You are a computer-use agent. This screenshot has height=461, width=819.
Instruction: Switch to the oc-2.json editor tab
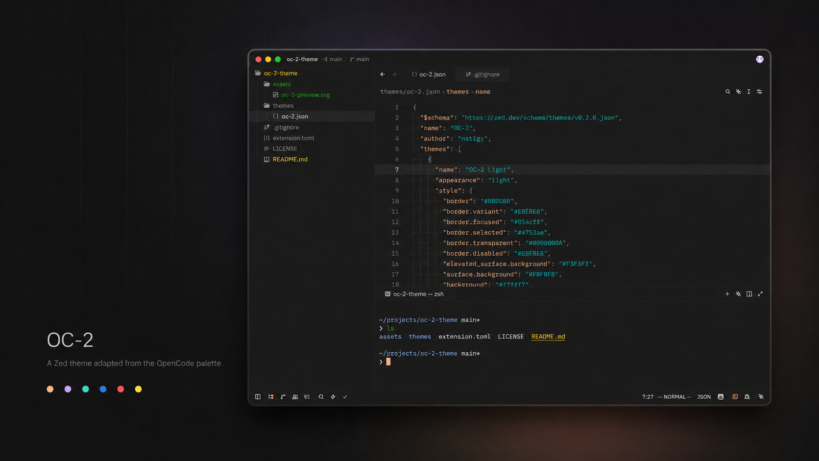pos(429,74)
